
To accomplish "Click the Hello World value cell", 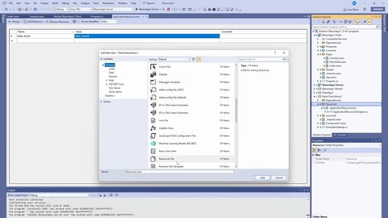I will (147, 36).
